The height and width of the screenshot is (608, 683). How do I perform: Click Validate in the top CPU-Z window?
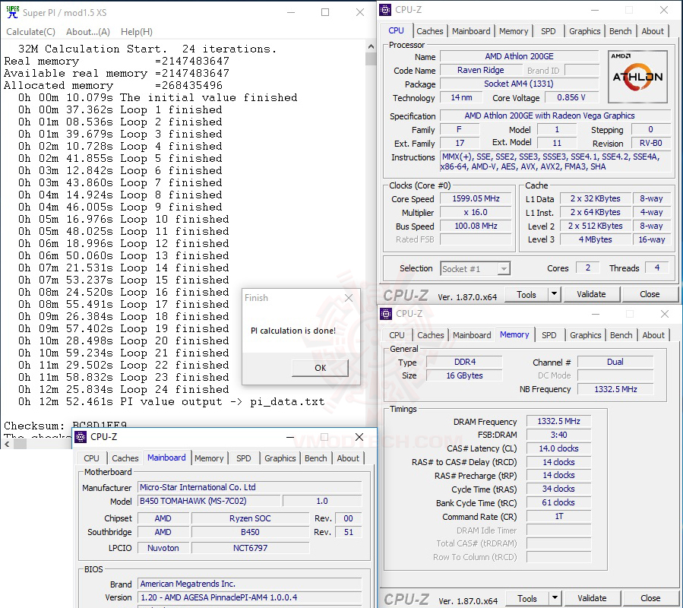point(591,294)
